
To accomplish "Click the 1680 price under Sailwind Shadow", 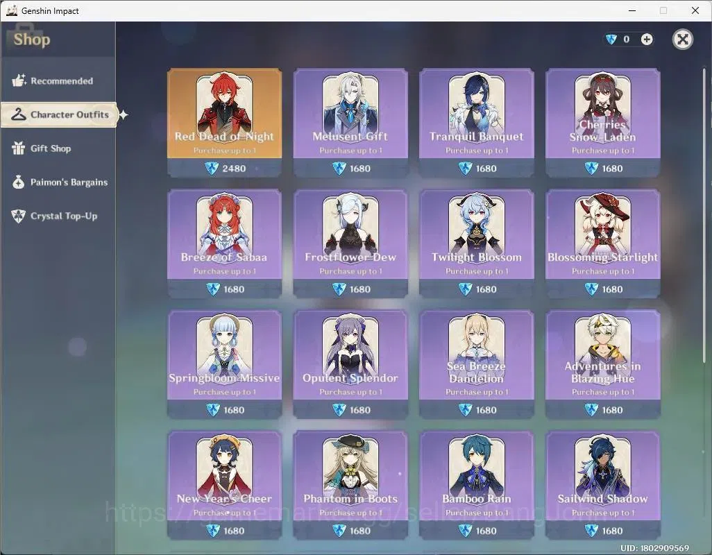I will (613, 531).
